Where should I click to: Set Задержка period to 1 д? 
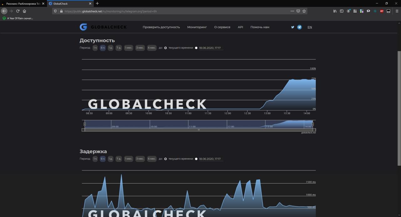(x=110, y=159)
